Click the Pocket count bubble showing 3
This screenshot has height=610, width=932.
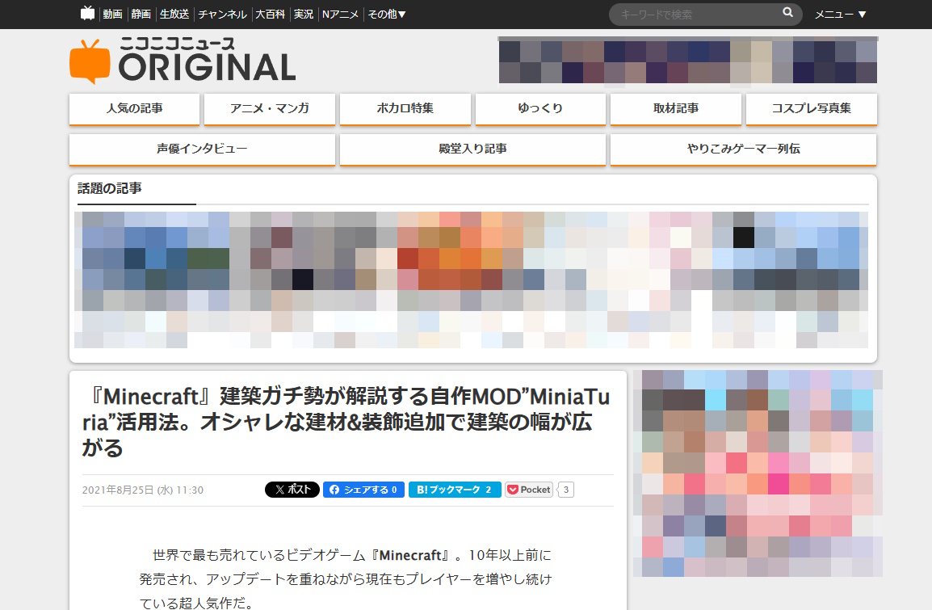click(x=566, y=490)
